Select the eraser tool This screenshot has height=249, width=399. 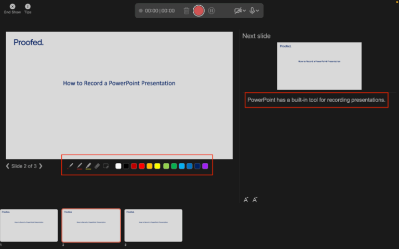[97, 166]
